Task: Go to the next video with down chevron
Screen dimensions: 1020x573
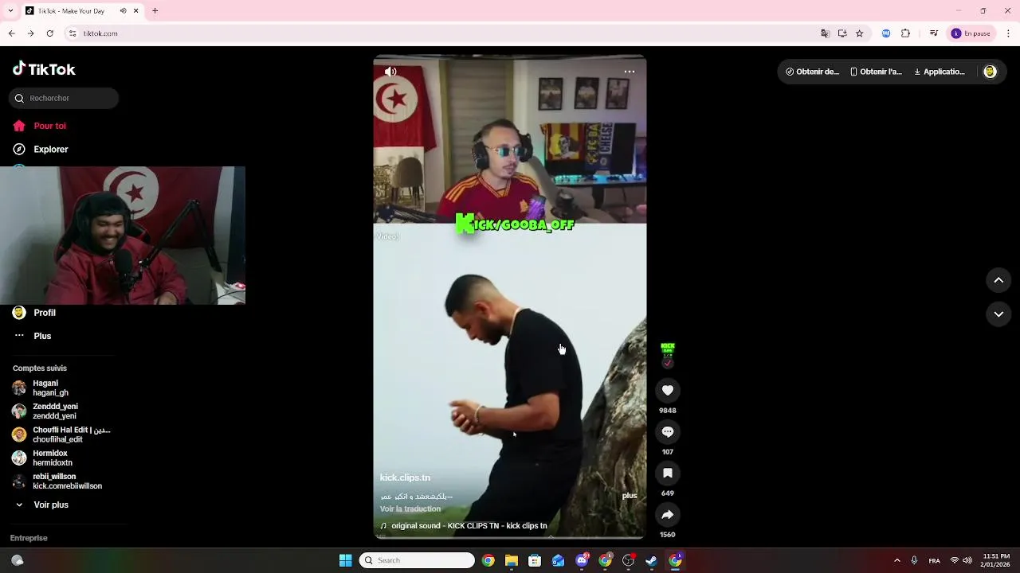Action: (998, 314)
